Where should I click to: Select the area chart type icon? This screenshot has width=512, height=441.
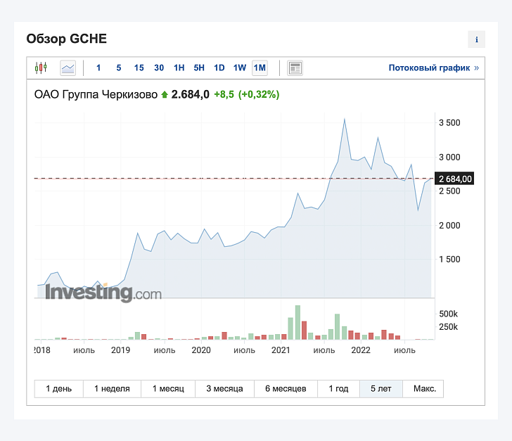[68, 68]
